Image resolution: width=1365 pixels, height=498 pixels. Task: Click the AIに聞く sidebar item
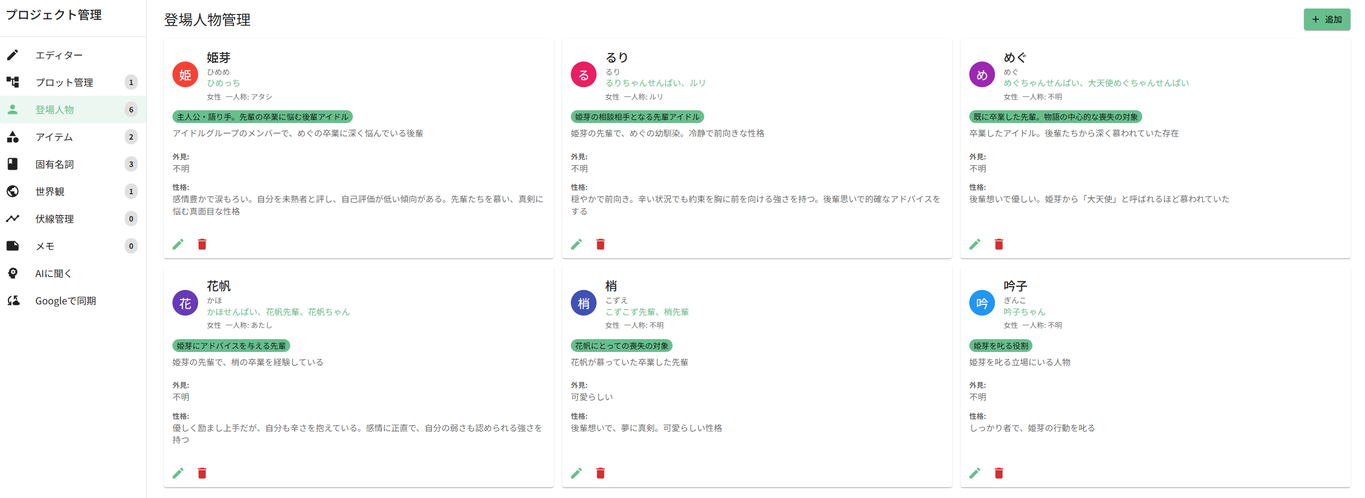coord(53,273)
